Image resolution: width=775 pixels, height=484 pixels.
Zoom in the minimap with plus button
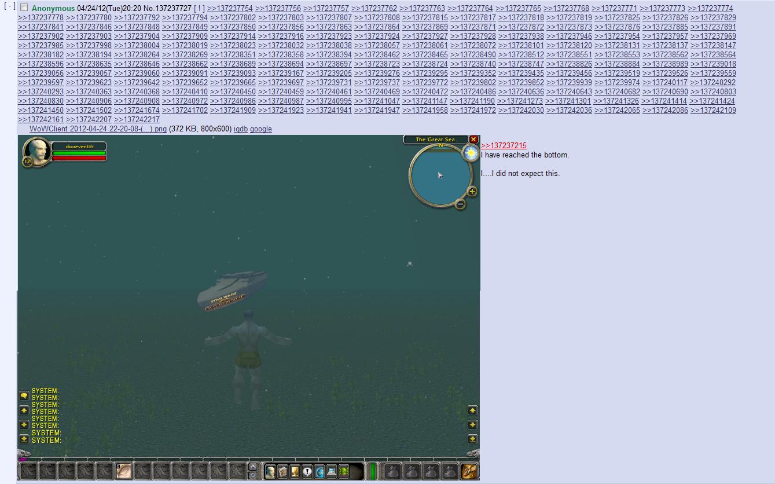[472, 192]
